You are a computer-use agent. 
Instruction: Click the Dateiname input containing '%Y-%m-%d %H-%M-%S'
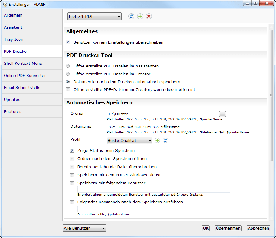(161, 127)
